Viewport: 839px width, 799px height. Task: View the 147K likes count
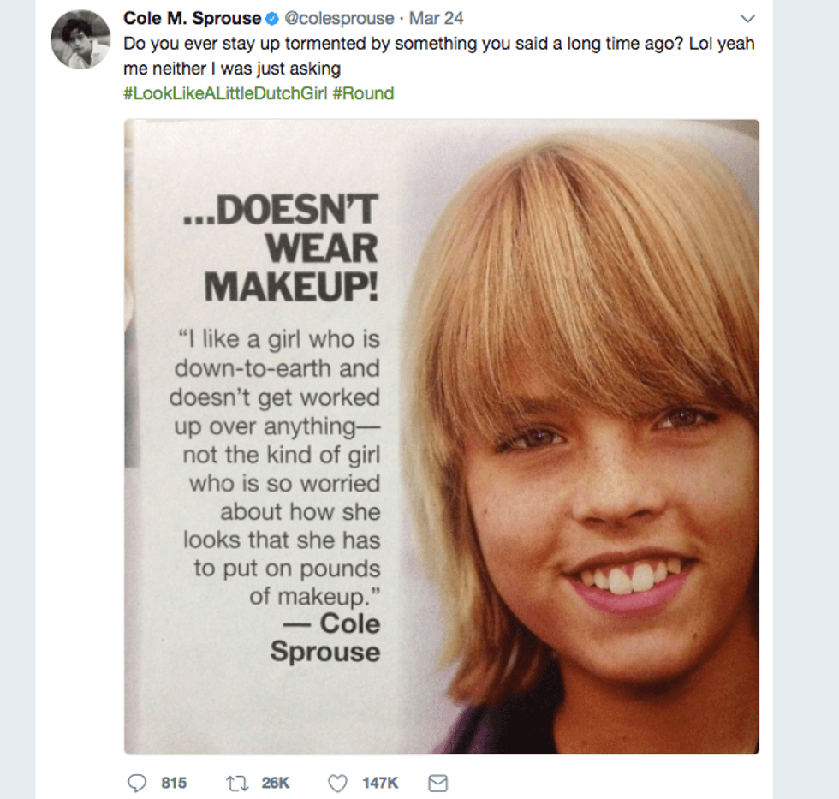pos(379,783)
